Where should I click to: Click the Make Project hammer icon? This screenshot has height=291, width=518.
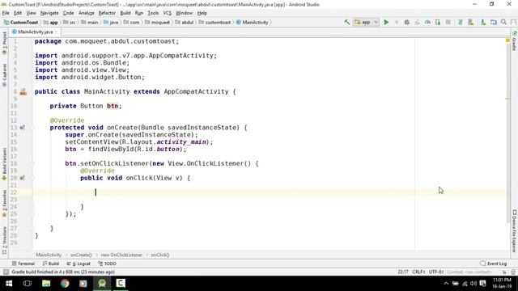(347, 22)
